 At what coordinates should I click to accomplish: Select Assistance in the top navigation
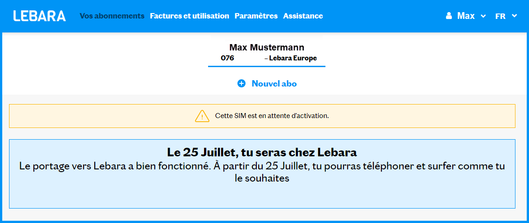[x=303, y=16]
